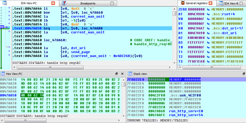Float the Stack view panel
This screenshot has width=246, height=123.
coord(244,74)
